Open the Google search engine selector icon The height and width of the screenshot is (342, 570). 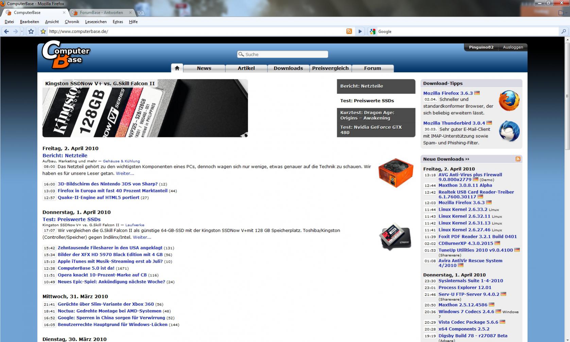[x=373, y=31]
